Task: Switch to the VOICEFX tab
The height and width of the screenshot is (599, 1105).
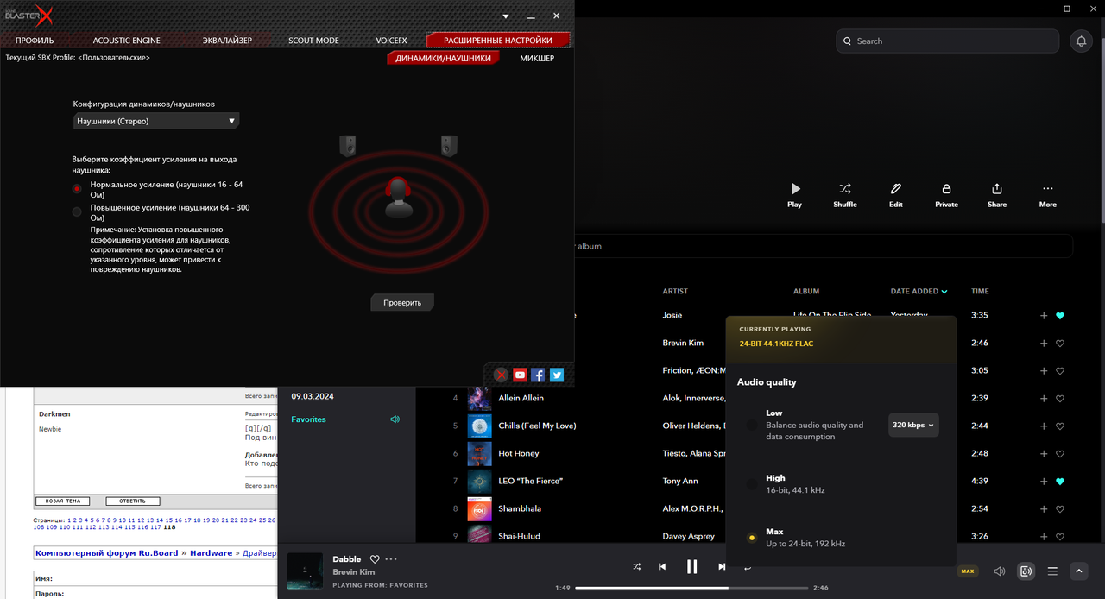Action: pyautogui.click(x=392, y=41)
